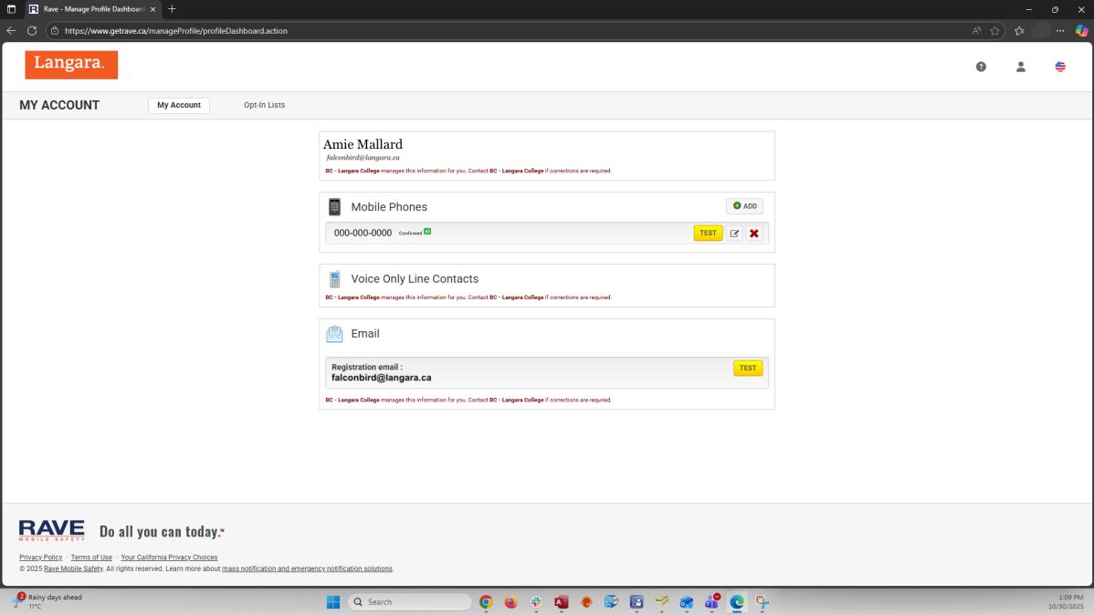Screen dimensions: 1094x615
Task: Open Your California Privacy Choices link
Action: tap(169, 558)
